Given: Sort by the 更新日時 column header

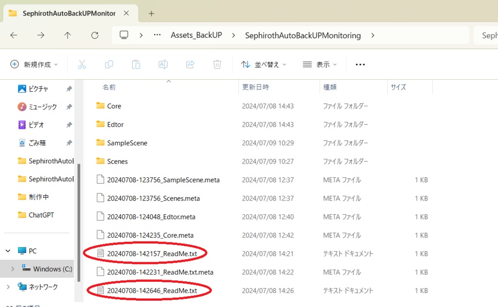Looking at the screenshot, I should (255, 87).
